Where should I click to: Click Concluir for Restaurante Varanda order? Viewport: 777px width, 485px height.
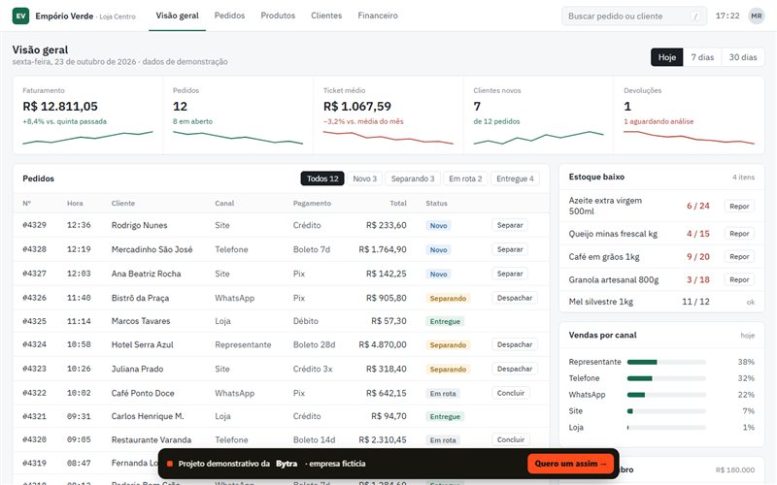coord(511,439)
